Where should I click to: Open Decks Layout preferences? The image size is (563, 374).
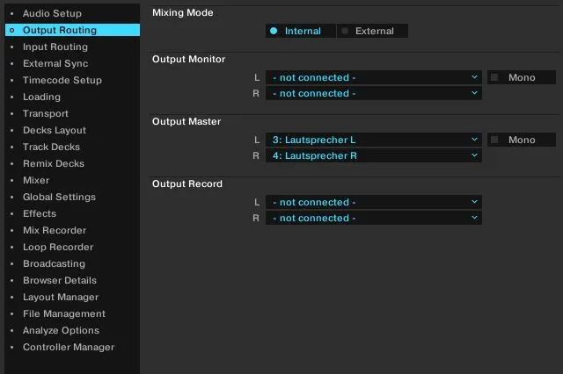point(55,130)
